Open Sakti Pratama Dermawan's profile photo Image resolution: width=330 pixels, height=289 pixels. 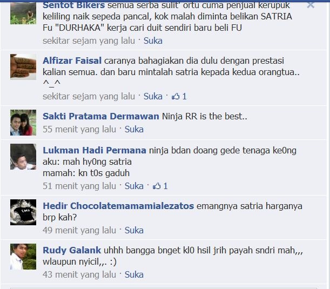pyautogui.click(x=23, y=123)
